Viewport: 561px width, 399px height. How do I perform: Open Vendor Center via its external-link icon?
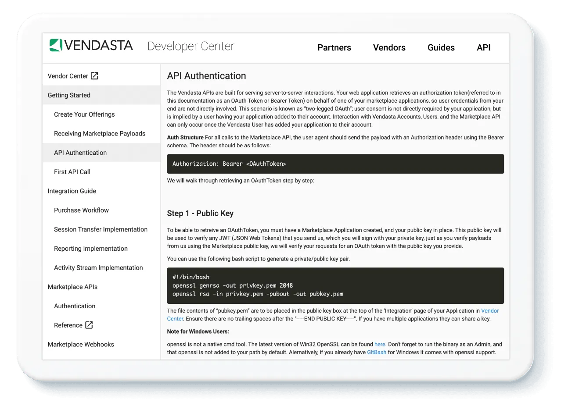pyautogui.click(x=94, y=75)
